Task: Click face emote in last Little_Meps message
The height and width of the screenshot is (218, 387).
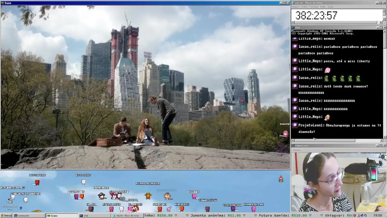Action: click(x=327, y=117)
